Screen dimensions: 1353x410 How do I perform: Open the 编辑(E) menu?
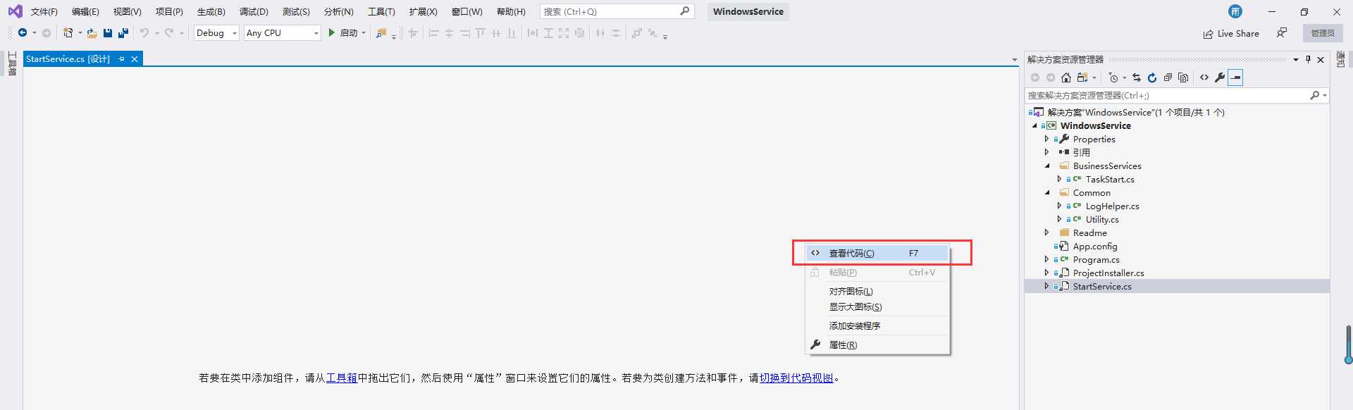[85, 12]
